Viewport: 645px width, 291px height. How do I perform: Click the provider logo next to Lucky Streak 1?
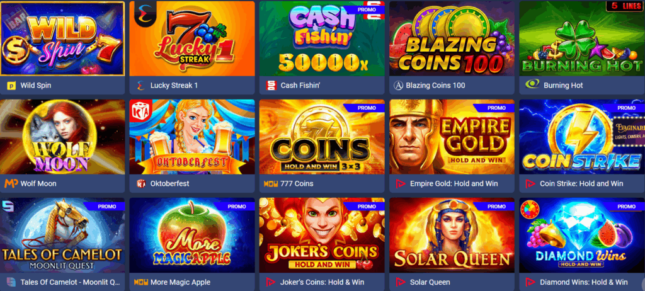click(140, 86)
